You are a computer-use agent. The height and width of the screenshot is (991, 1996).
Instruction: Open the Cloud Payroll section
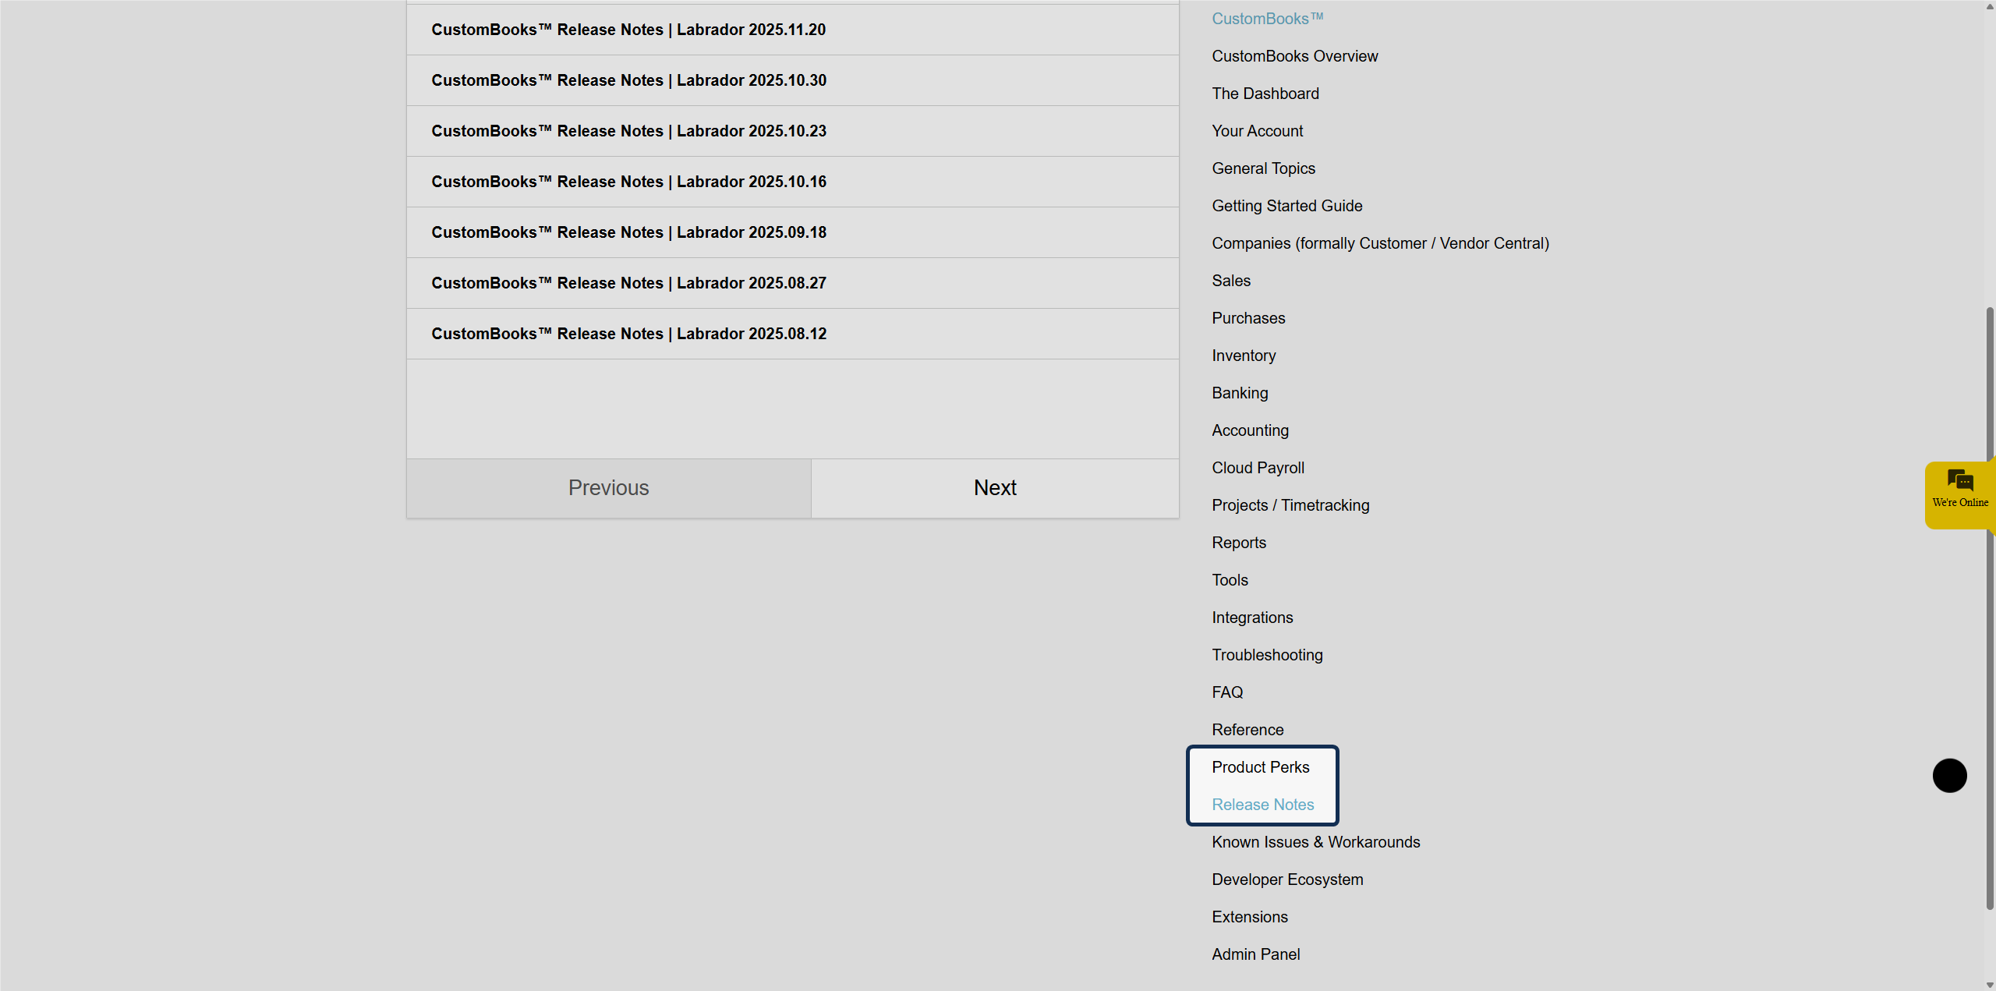(1258, 468)
